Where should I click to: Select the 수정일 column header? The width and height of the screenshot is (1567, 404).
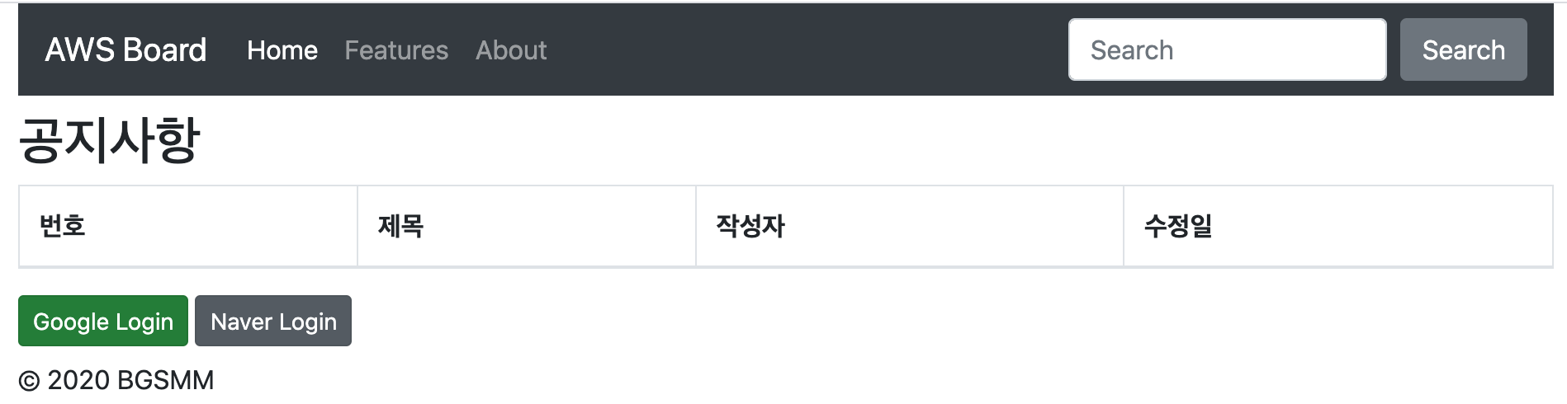[x=1177, y=226]
